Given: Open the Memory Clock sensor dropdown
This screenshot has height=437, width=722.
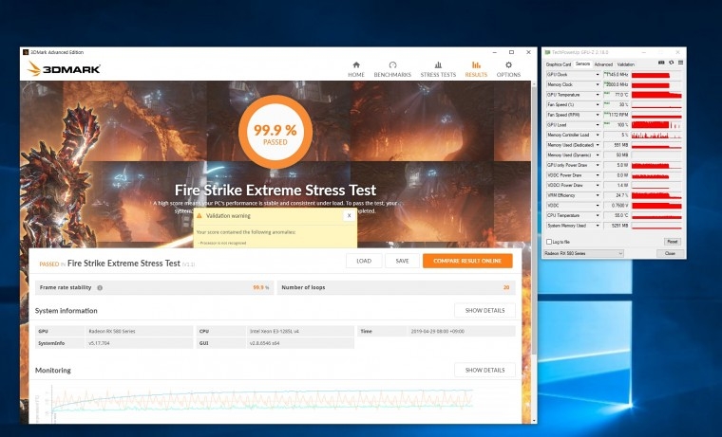Looking at the screenshot, I should [x=598, y=84].
